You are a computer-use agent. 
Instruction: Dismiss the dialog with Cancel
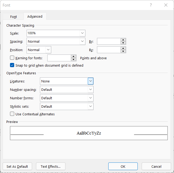tap(156, 166)
